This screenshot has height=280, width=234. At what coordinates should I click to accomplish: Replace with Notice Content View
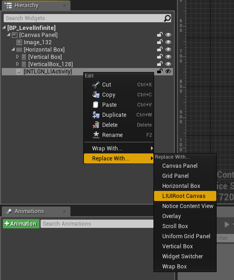point(185,206)
